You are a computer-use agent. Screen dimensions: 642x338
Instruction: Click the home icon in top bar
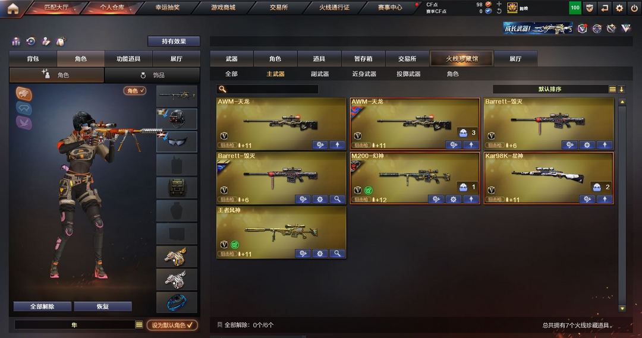coord(13,8)
